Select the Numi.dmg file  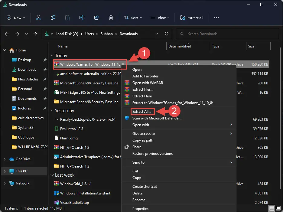point(69,138)
